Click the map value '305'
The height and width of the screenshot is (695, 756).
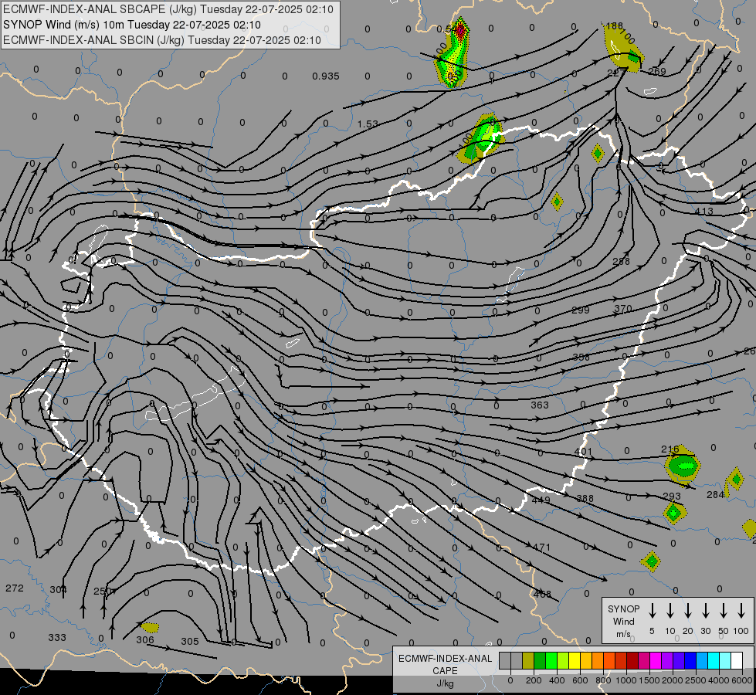click(x=189, y=641)
